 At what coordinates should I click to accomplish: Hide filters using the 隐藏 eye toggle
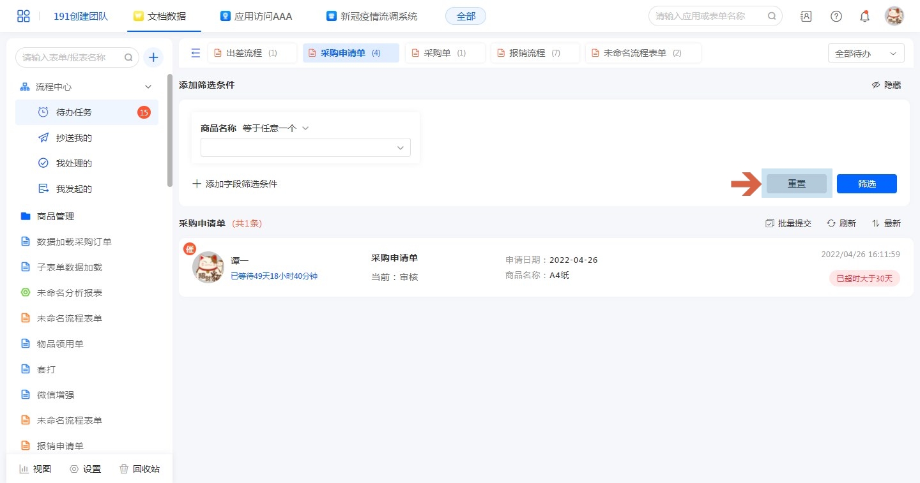886,85
